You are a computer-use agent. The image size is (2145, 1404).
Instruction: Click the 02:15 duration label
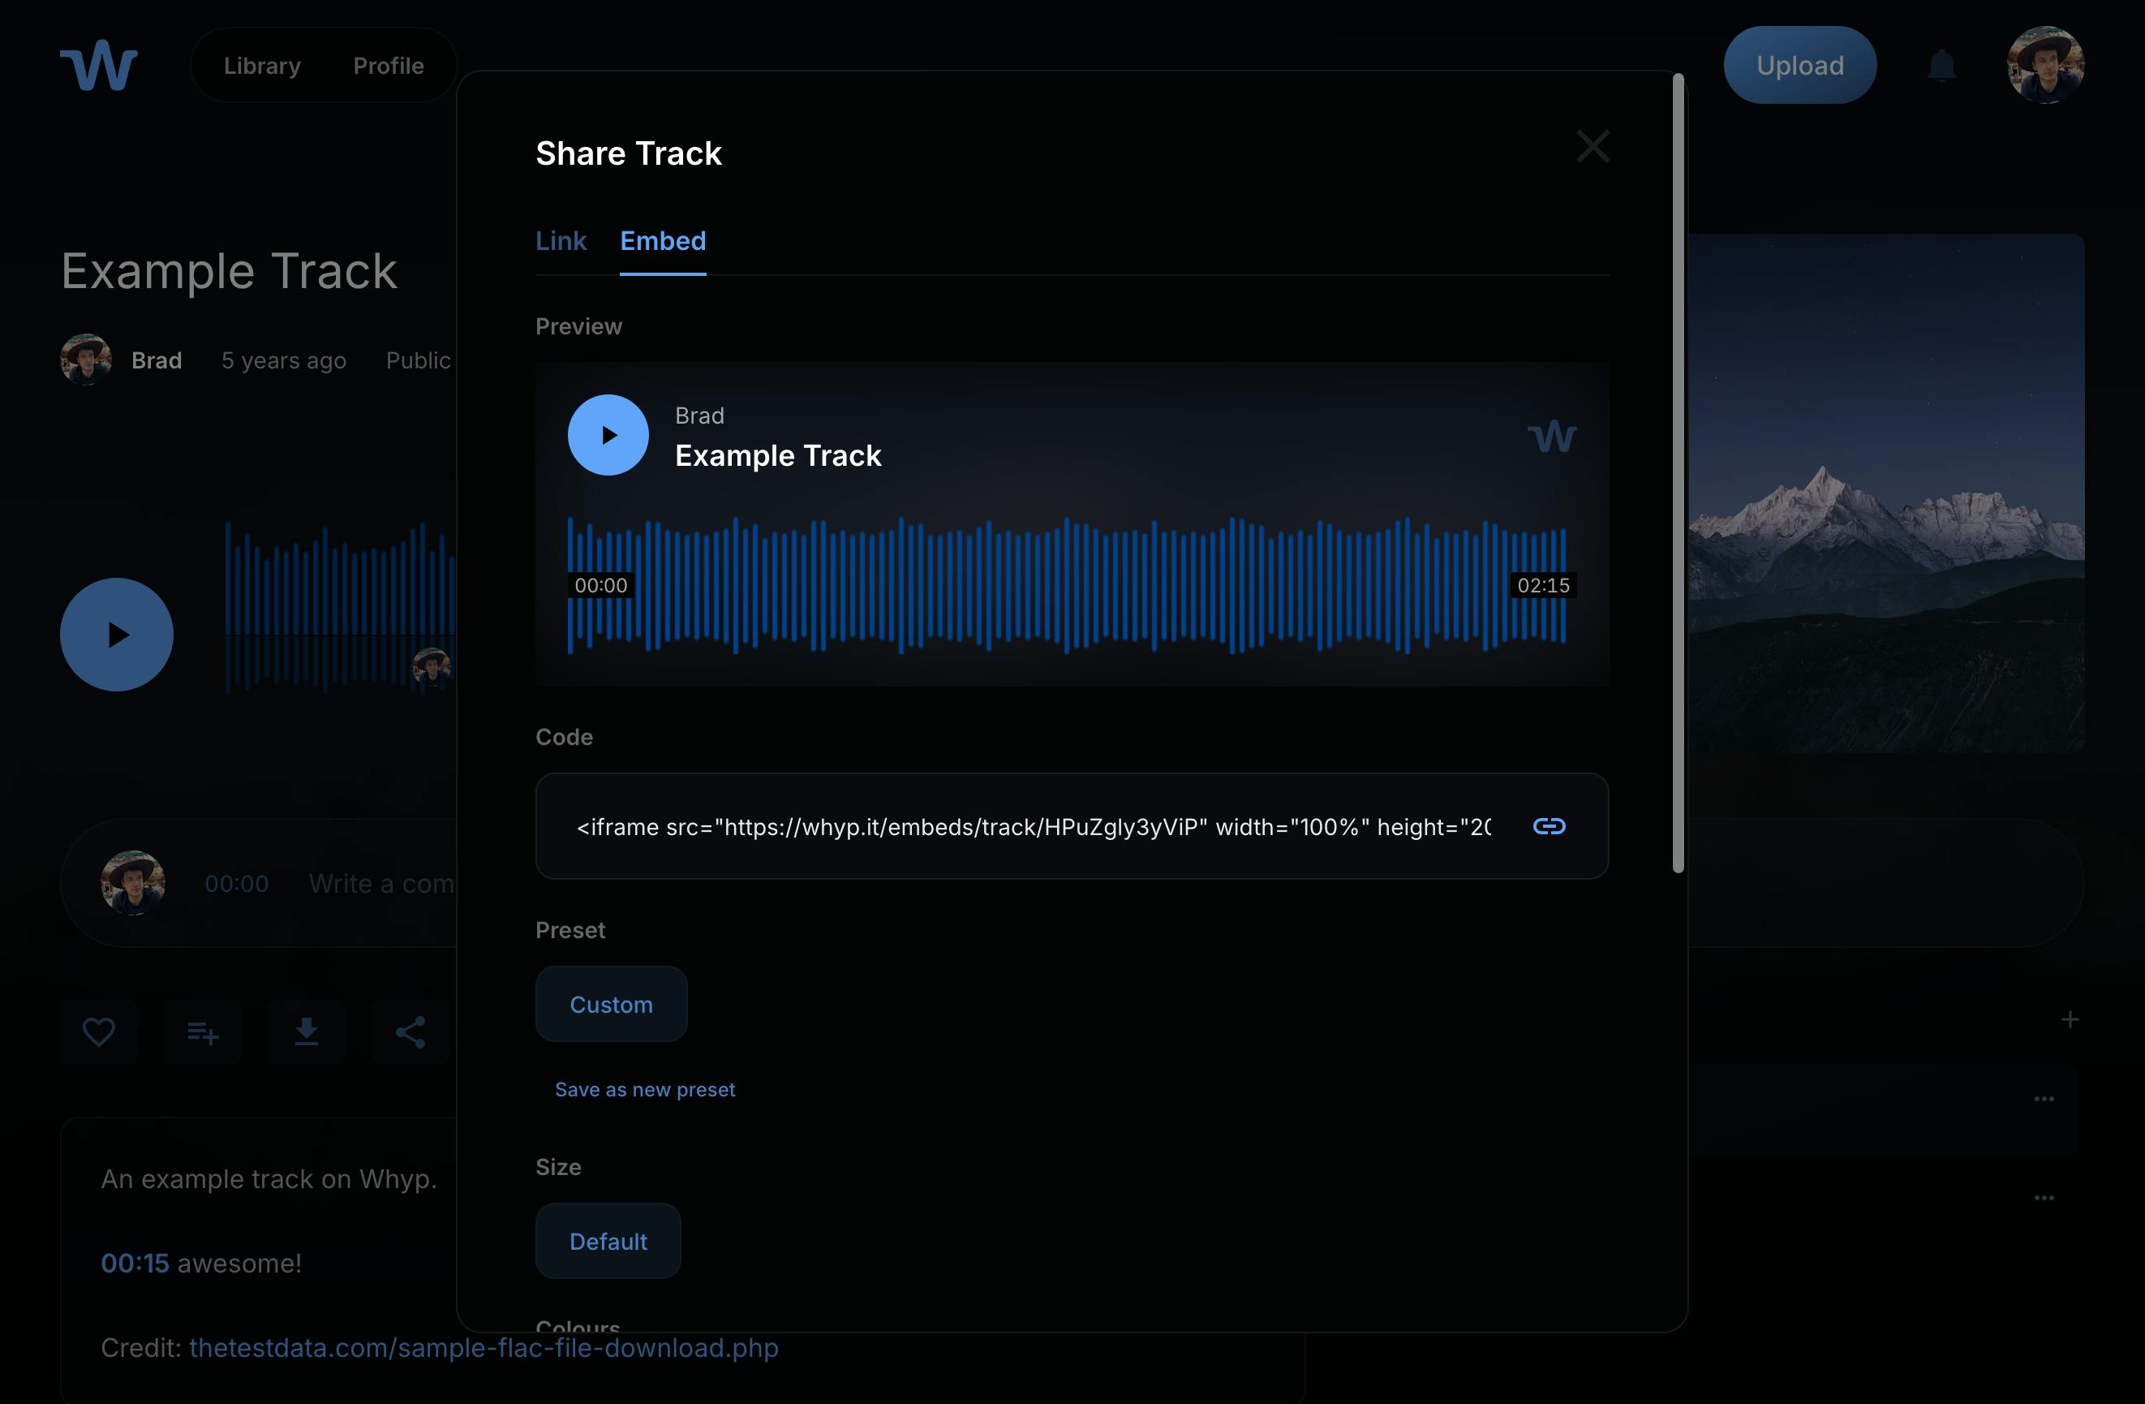[1543, 585]
